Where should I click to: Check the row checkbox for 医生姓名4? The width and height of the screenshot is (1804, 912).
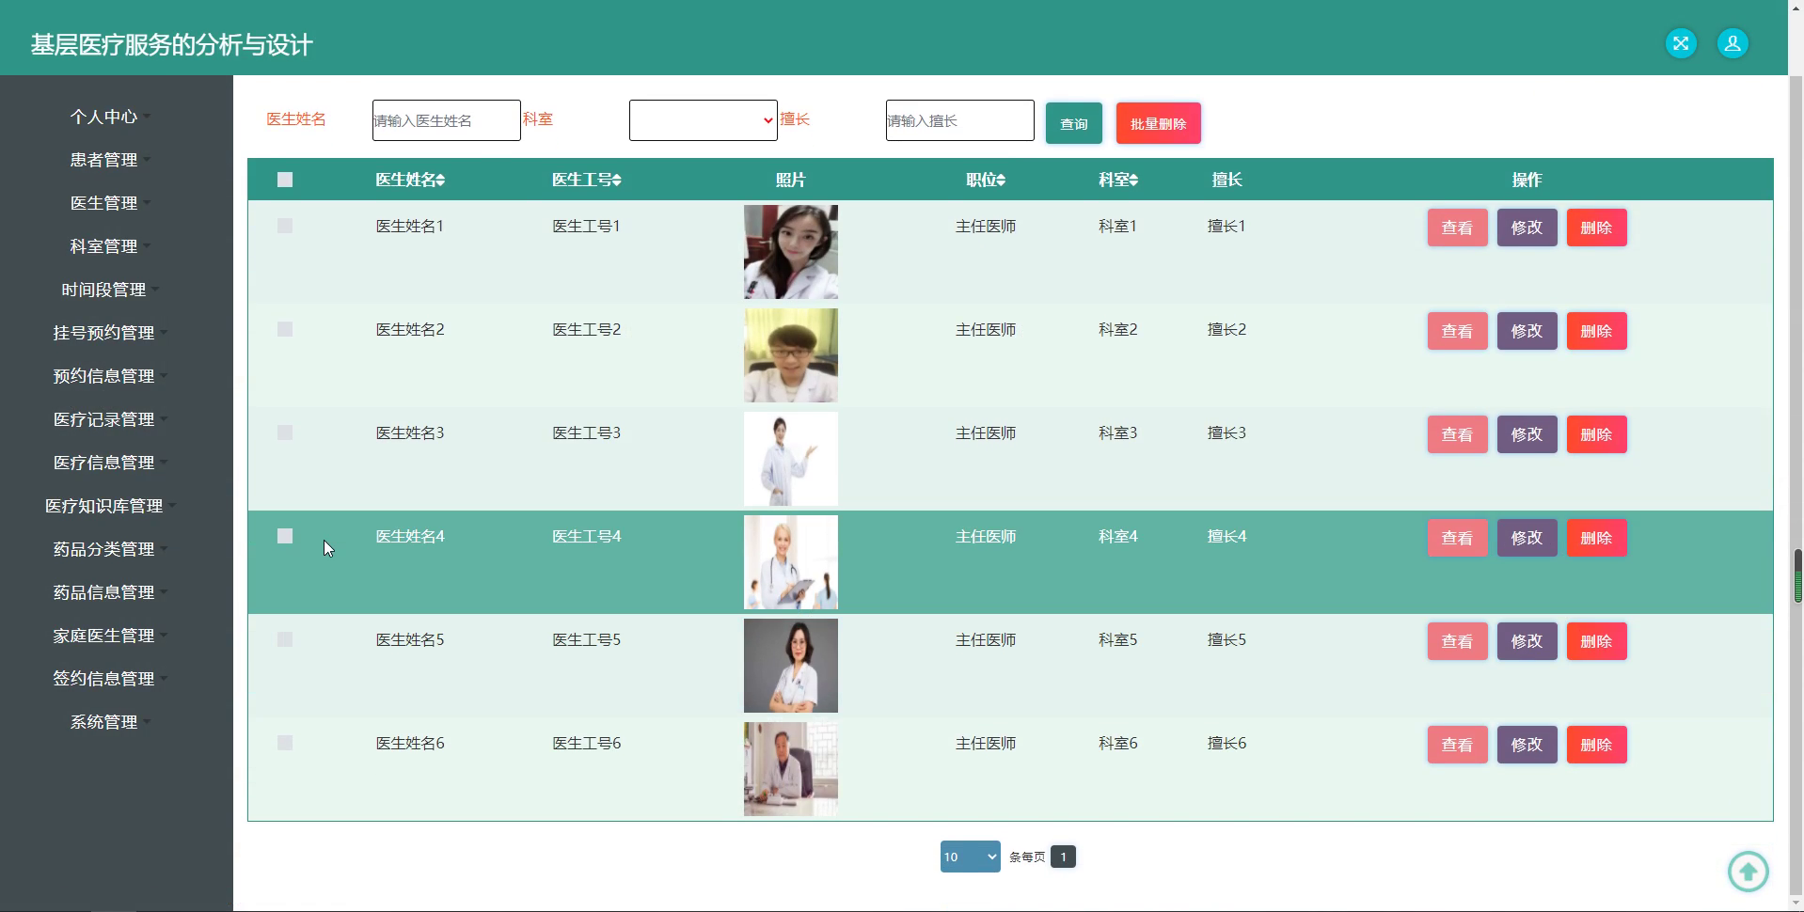coord(285,536)
